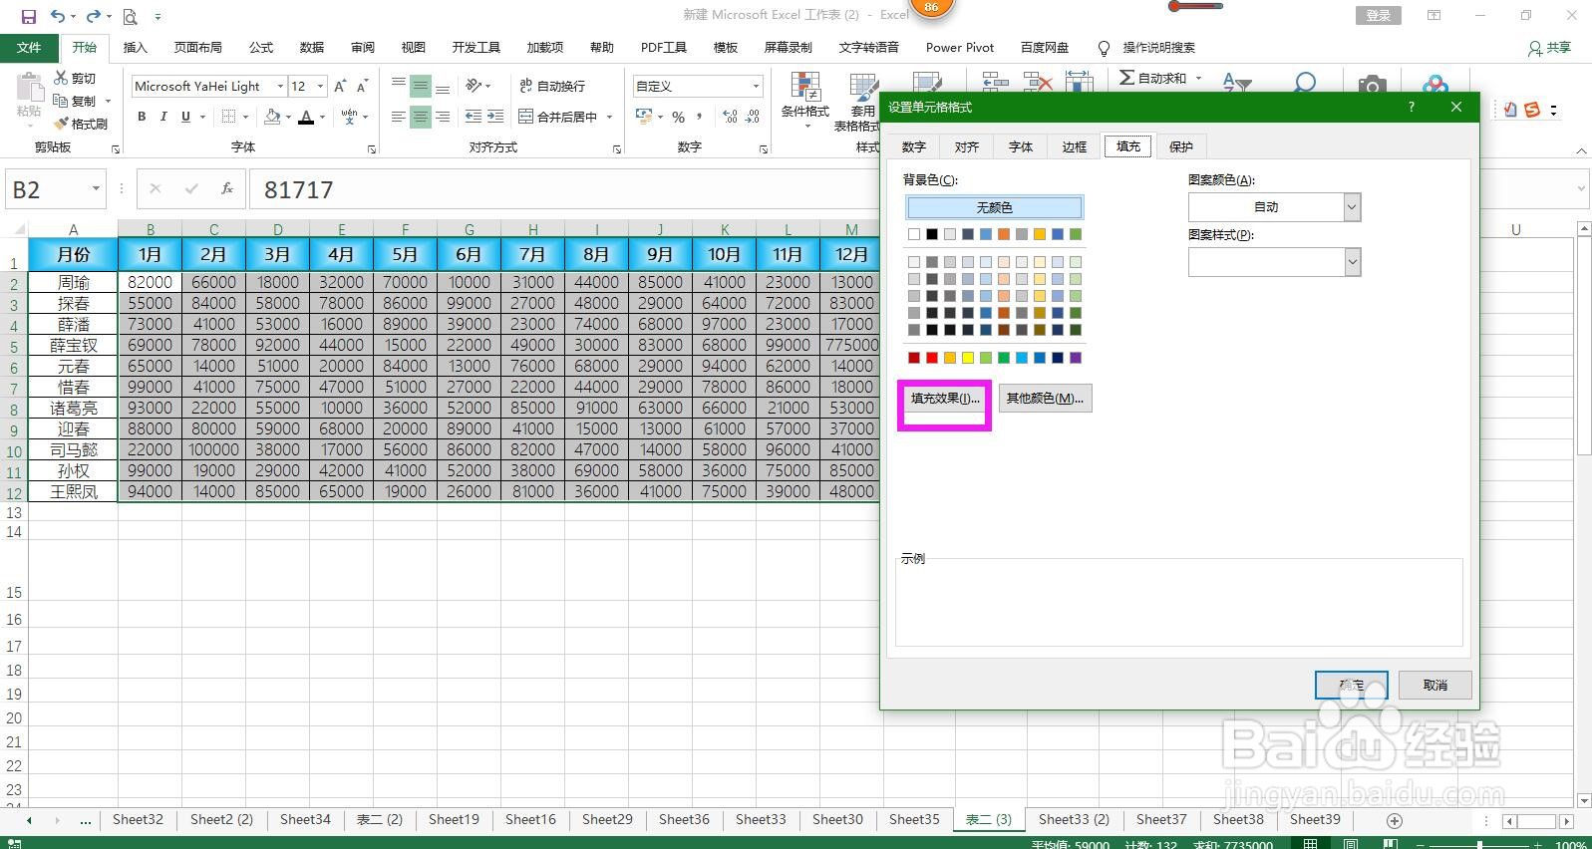Pick the black theme color swatch
The image size is (1592, 849).
point(932,234)
